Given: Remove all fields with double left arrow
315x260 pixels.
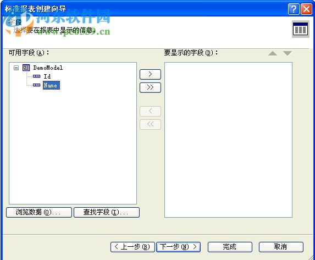Looking at the screenshot, I should pos(150,124).
